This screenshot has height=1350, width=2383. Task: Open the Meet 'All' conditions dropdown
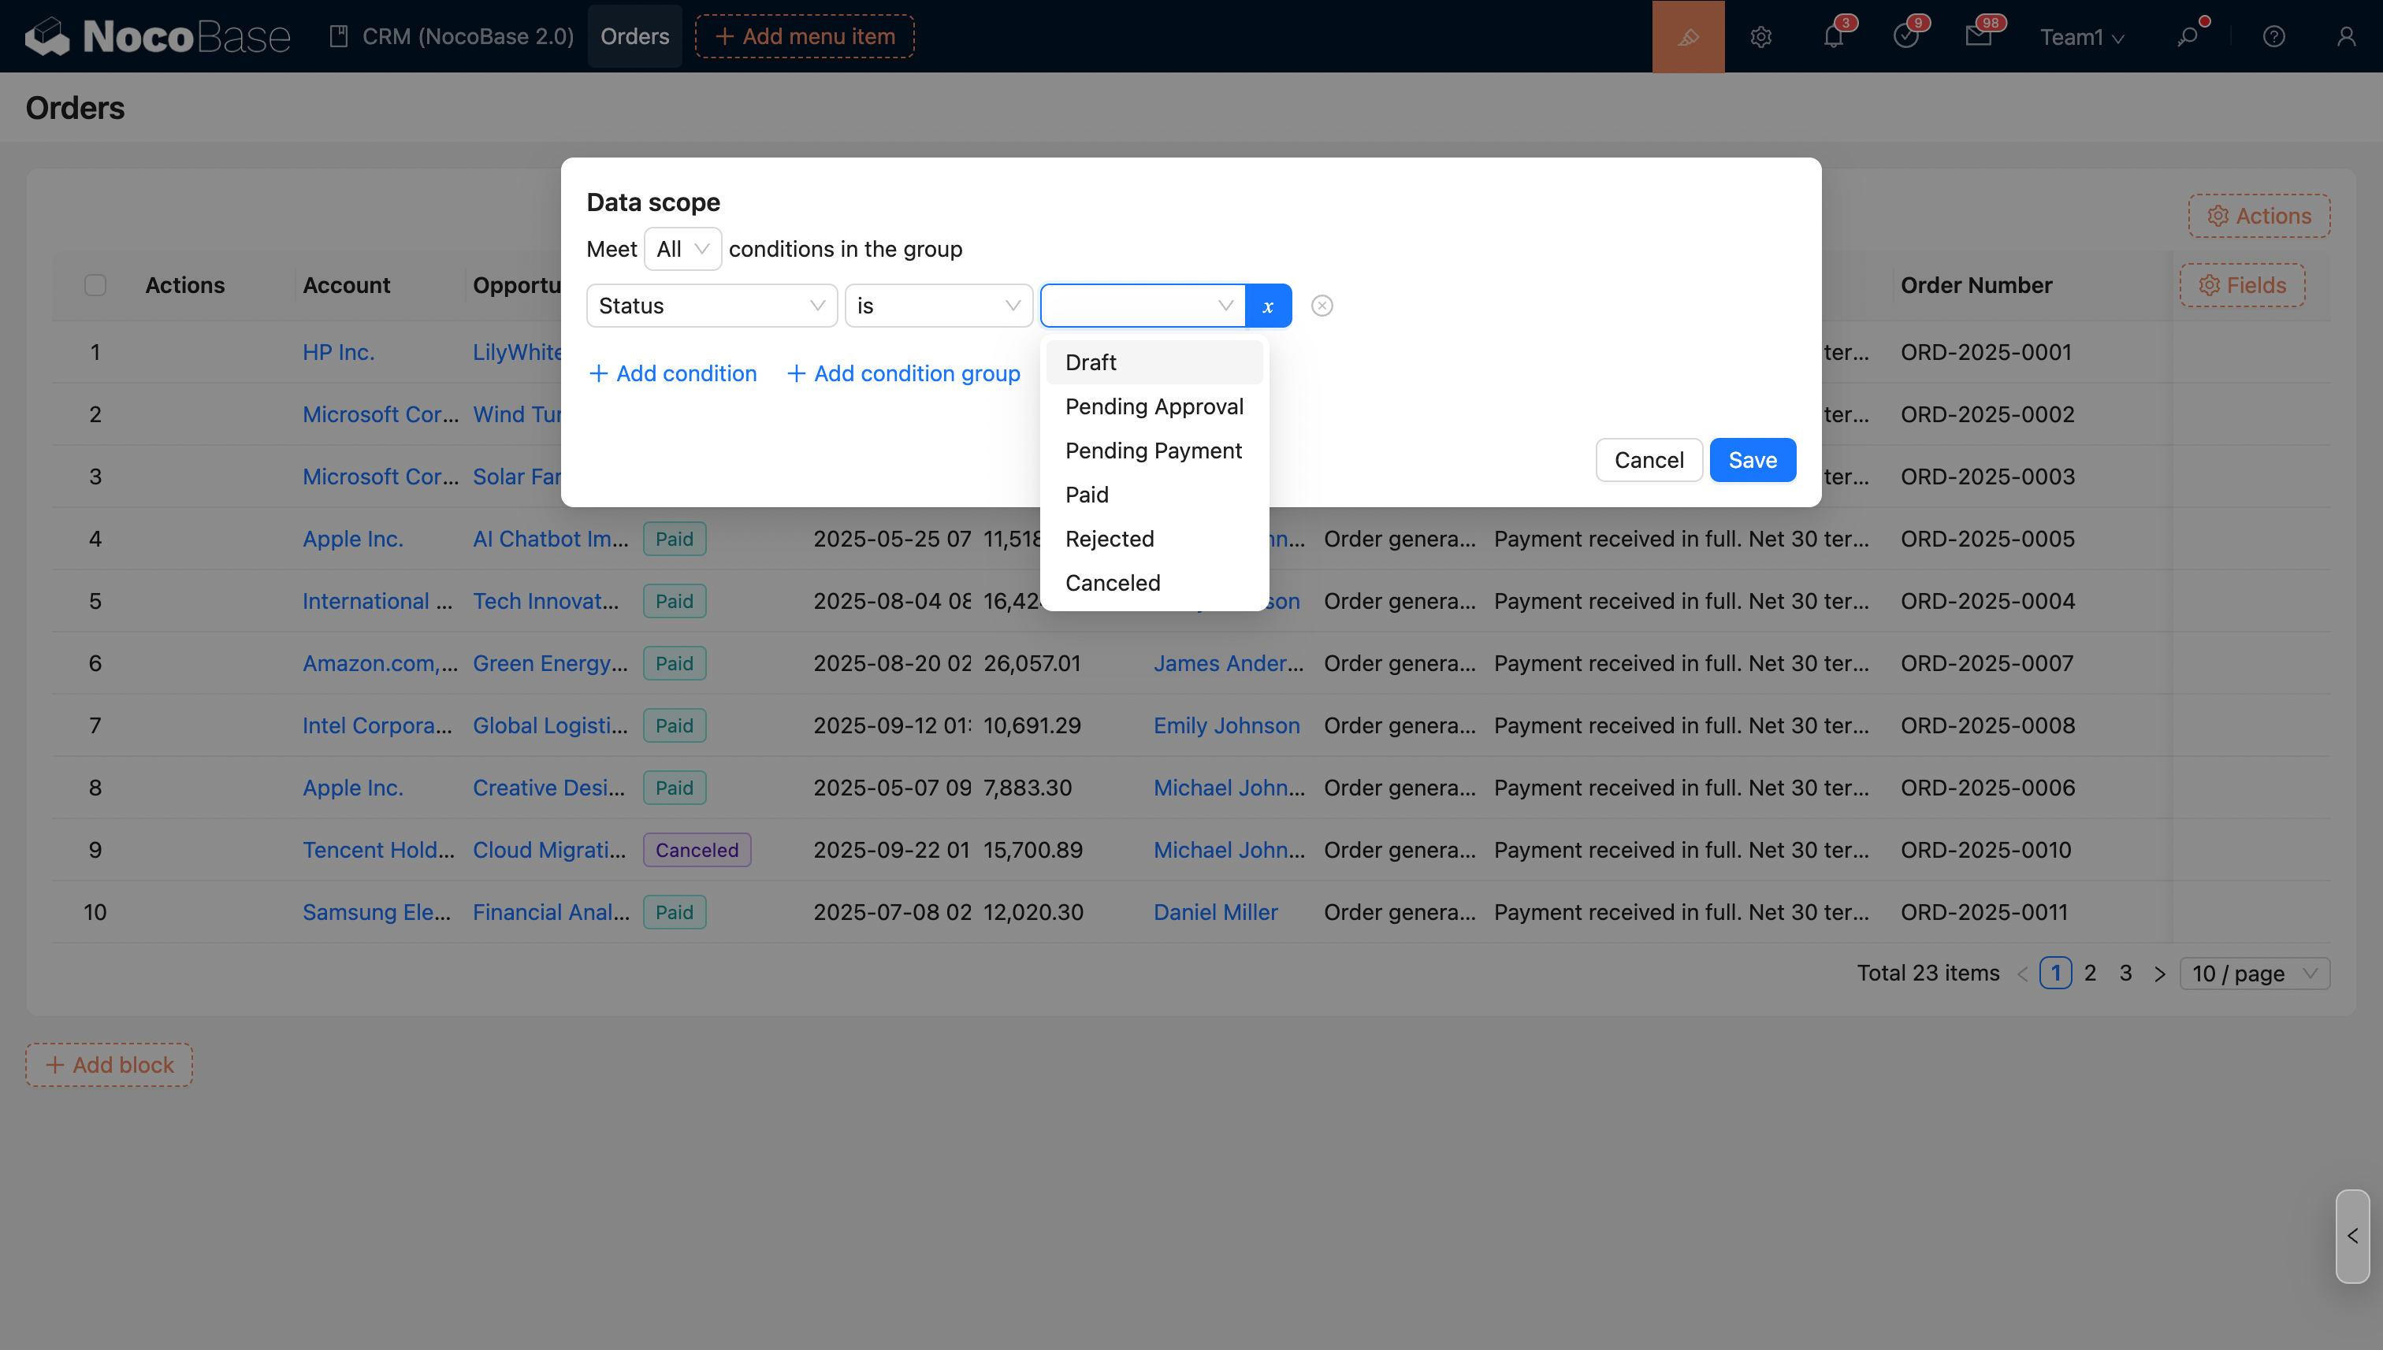(x=682, y=248)
